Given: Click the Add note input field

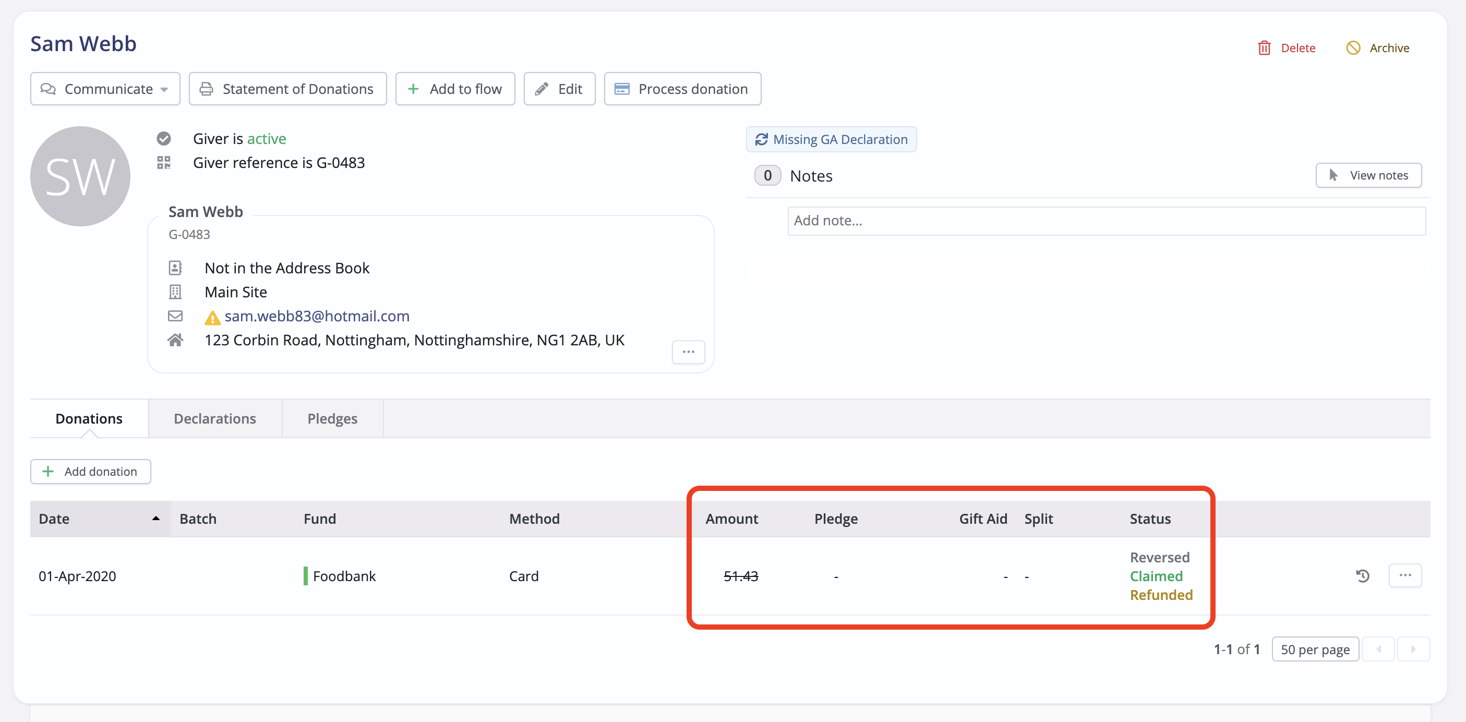Looking at the screenshot, I should [x=1105, y=221].
